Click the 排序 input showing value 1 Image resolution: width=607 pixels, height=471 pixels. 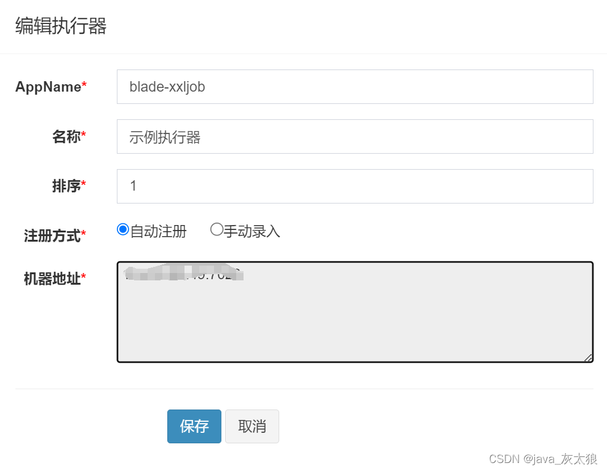354,186
